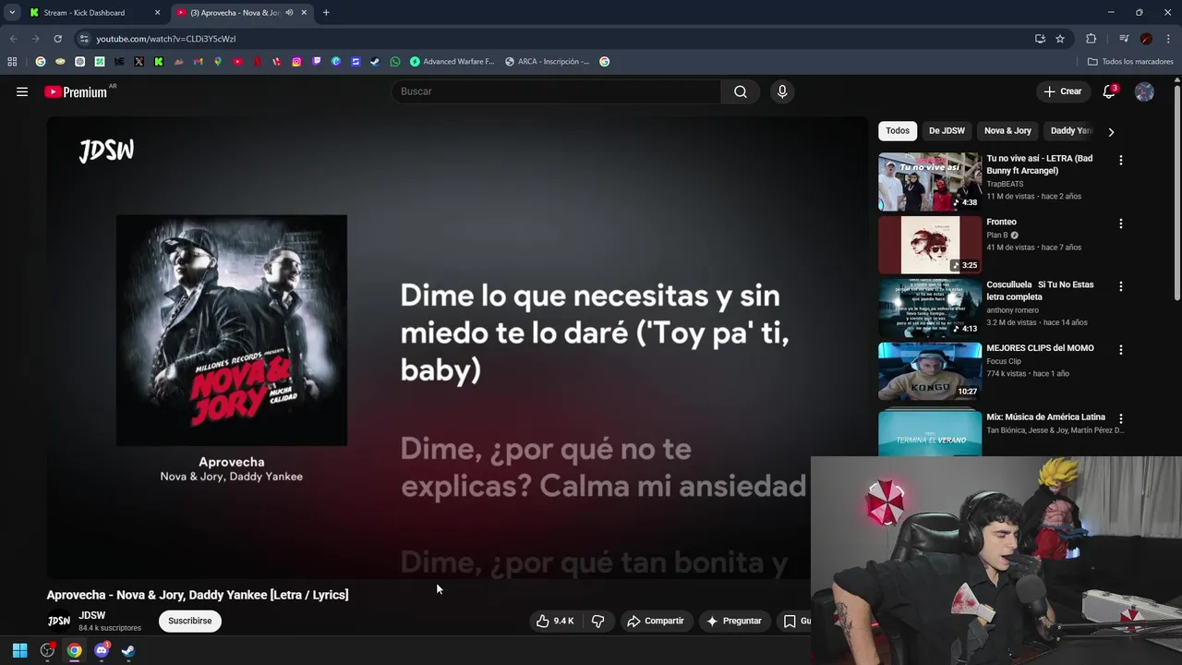Open options for Cosculluela Si Tu No Estas
The image size is (1182, 665).
coord(1121,286)
